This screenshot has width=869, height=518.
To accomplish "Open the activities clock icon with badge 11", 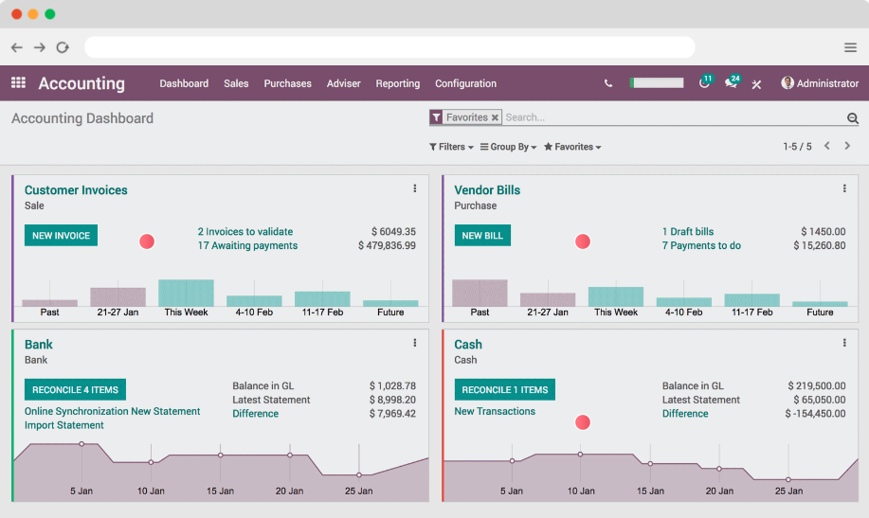I will pos(704,83).
